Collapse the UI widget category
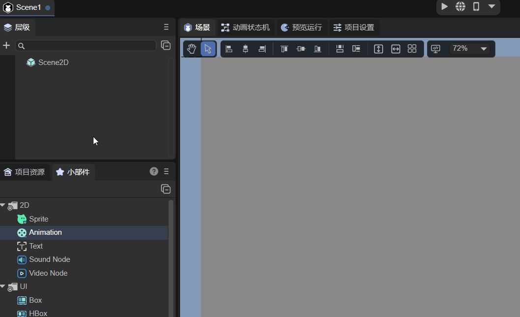The image size is (520, 317). pyautogui.click(x=3, y=286)
